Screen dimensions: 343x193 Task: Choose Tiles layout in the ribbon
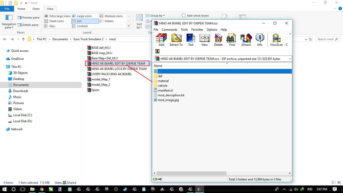[x=50, y=26]
